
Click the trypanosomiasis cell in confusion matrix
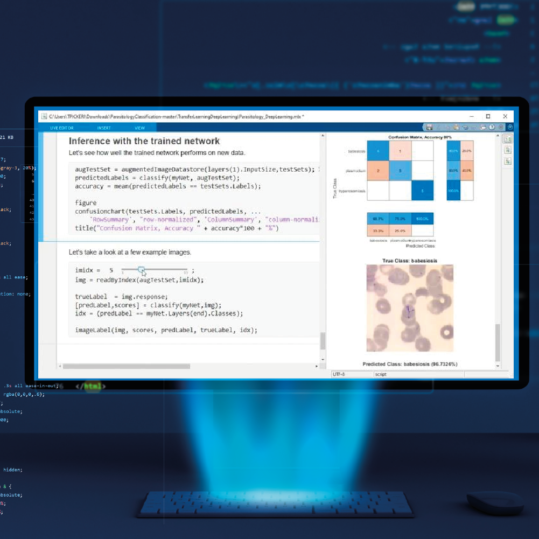[x=422, y=191]
